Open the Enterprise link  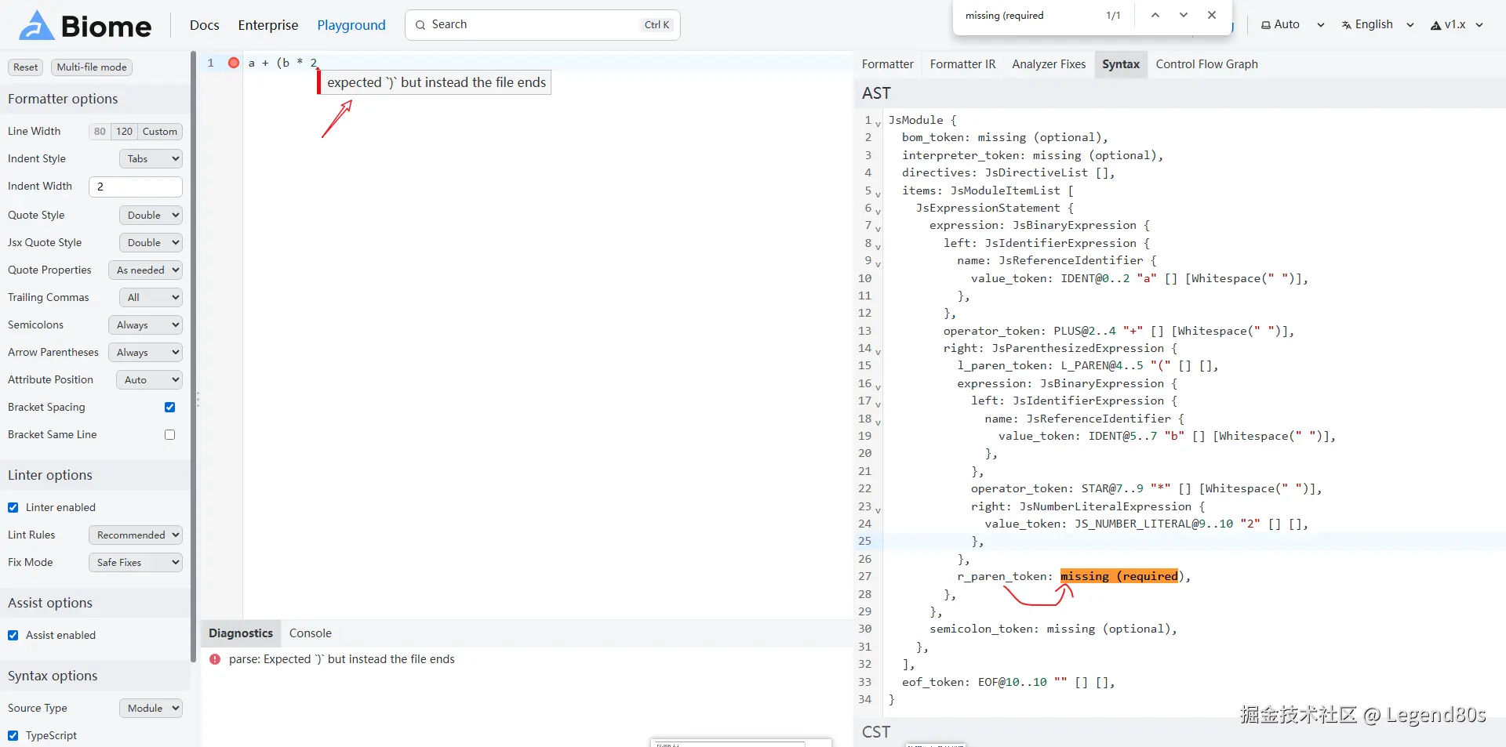pos(268,25)
